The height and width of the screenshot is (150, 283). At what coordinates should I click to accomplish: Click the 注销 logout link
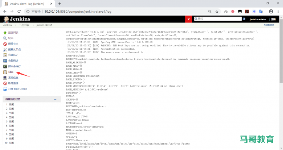pyautogui.click(x=273, y=19)
